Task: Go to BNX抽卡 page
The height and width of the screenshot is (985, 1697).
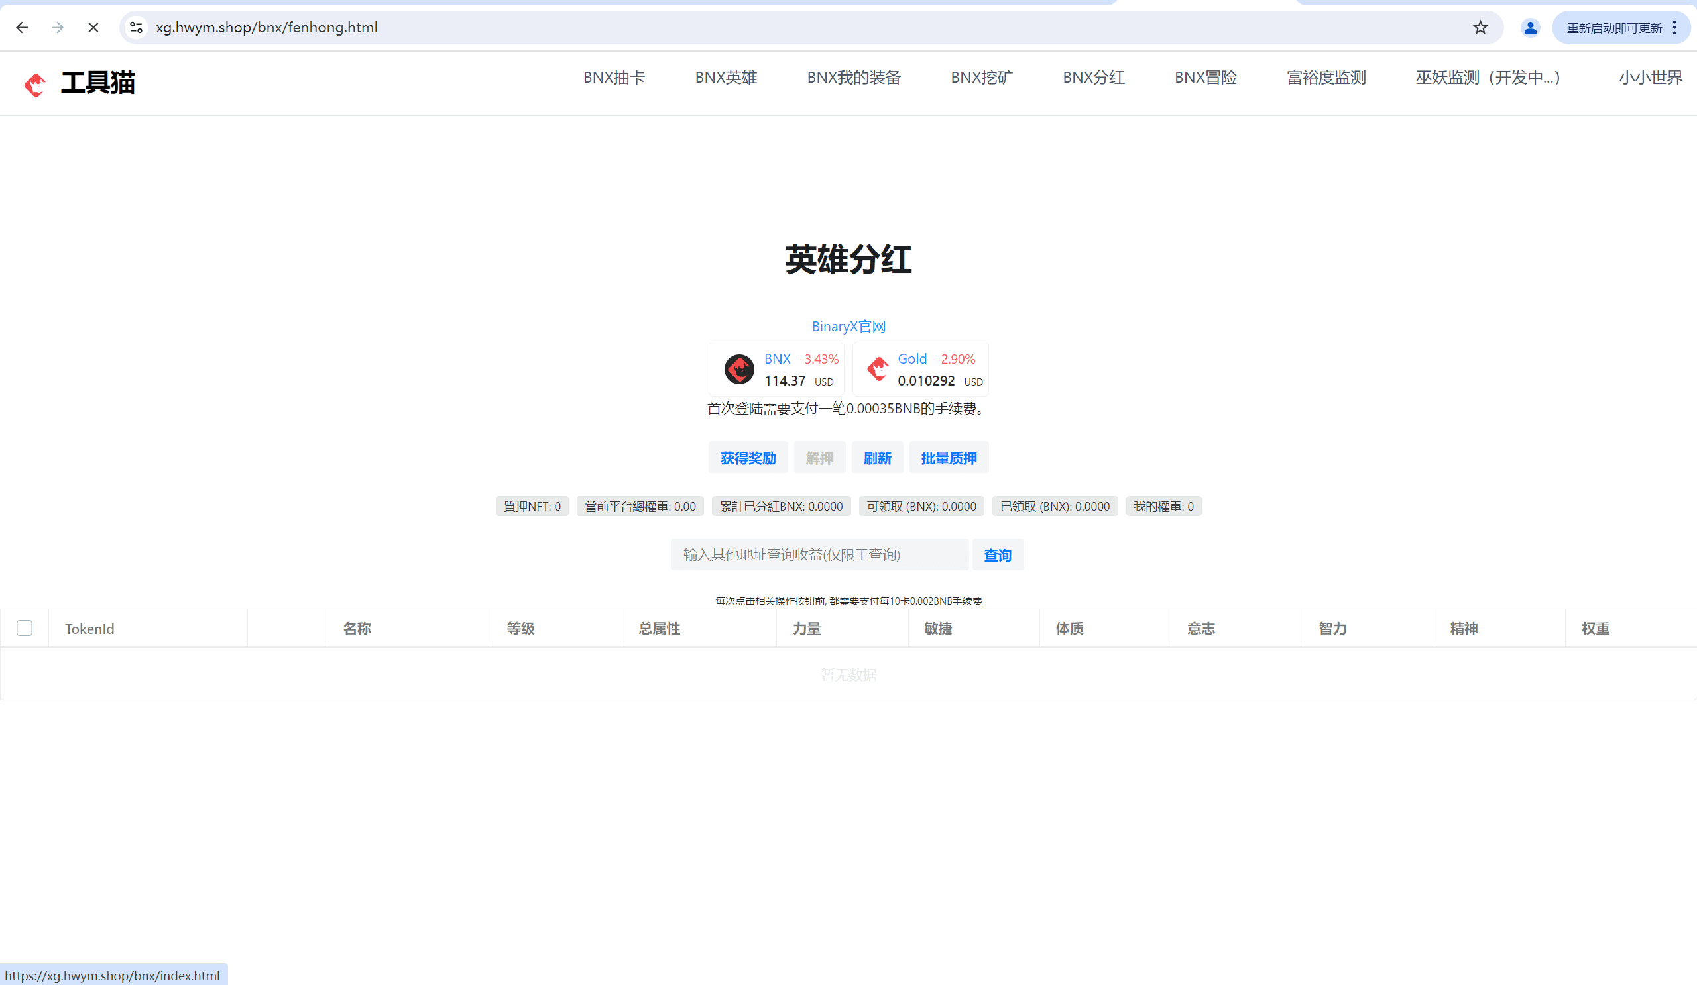Action: (613, 78)
